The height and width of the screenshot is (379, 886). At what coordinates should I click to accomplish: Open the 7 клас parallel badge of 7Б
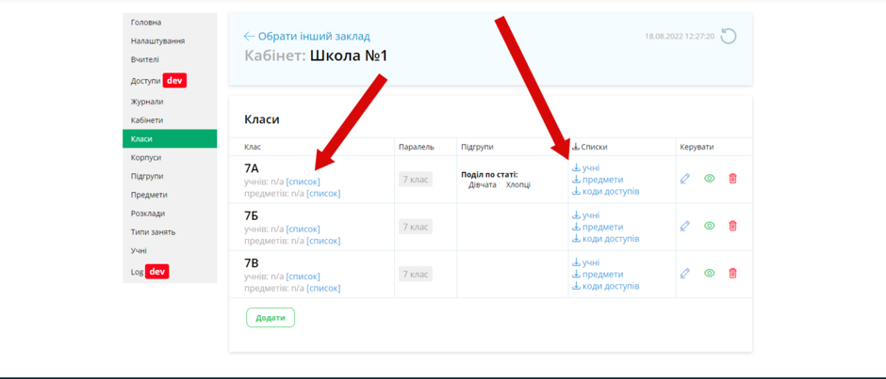(x=416, y=227)
